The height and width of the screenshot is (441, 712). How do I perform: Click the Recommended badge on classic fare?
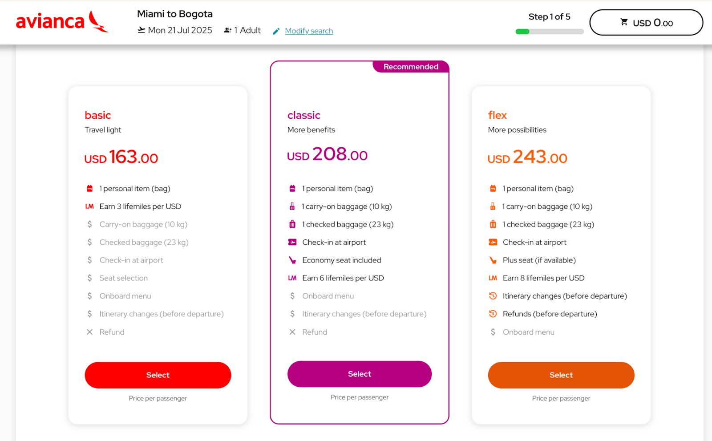pyautogui.click(x=411, y=67)
